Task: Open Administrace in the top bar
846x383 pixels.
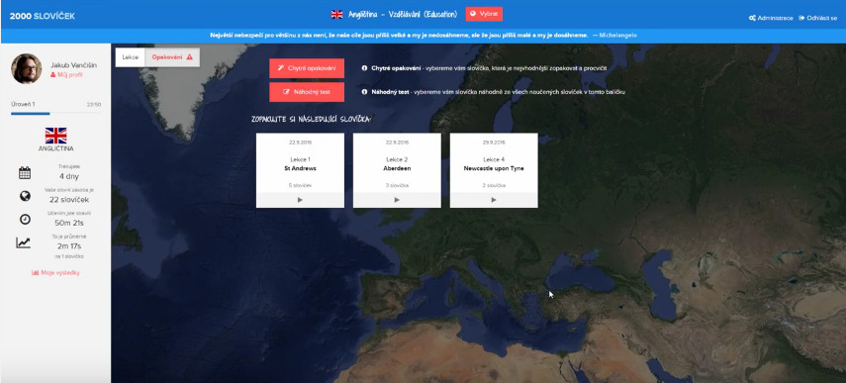Action: (771, 18)
